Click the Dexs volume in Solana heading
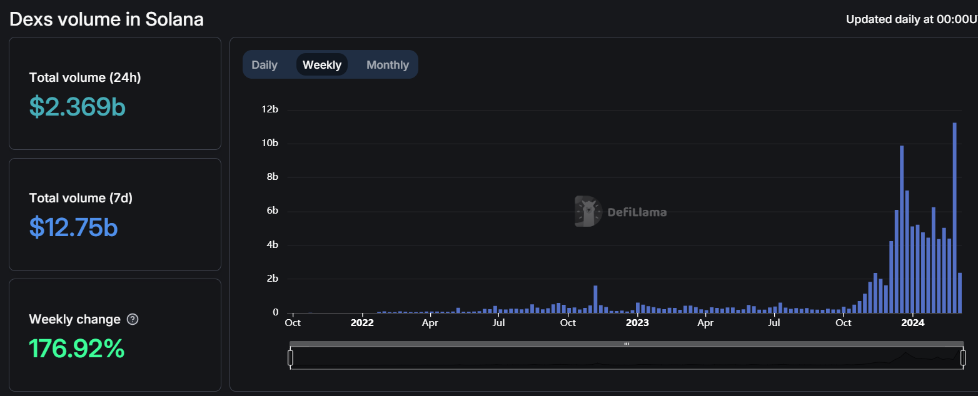The width and height of the screenshot is (978, 396). [106, 19]
